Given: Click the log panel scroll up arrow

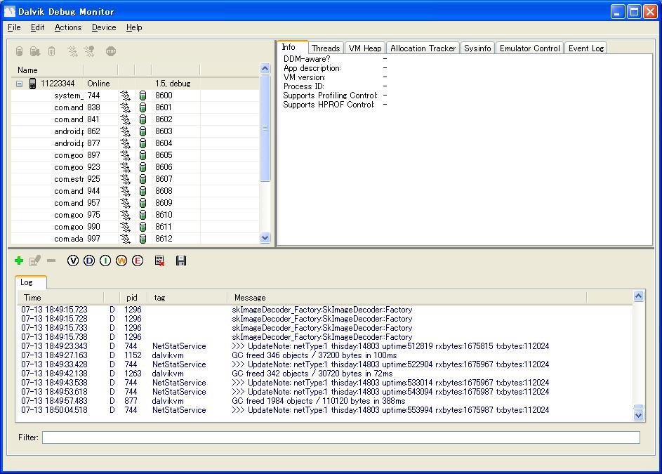Looking at the screenshot, I should click(638, 296).
